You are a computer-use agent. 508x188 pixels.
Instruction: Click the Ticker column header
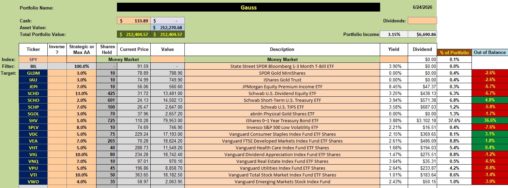pos(33,50)
